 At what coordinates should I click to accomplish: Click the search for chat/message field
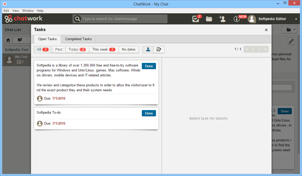coord(120,19)
